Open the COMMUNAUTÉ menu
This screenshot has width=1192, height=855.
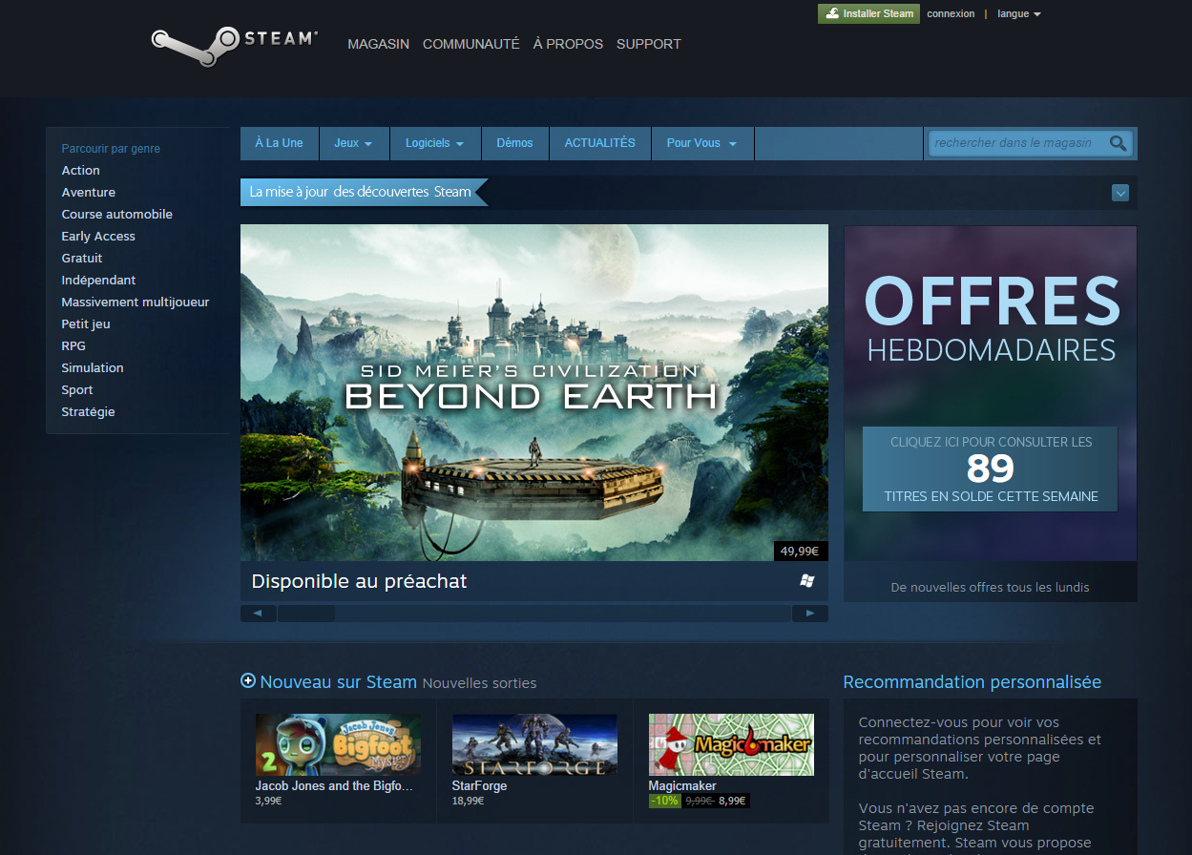pyautogui.click(x=471, y=44)
